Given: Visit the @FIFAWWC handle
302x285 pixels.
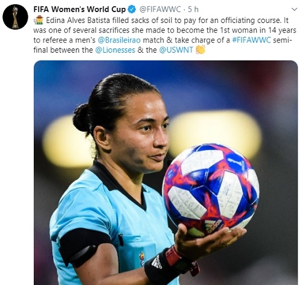Looking at the screenshot, I should coord(160,9).
